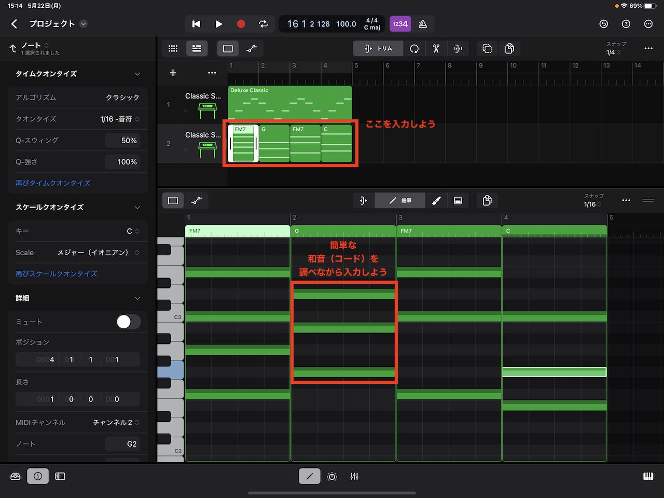Switch to the tracks view icon
The image size is (664, 498).
[197, 48]
